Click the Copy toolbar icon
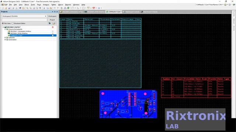Viewport: 236px width, 132px height. pyautogui.click(x=48, y=8)
